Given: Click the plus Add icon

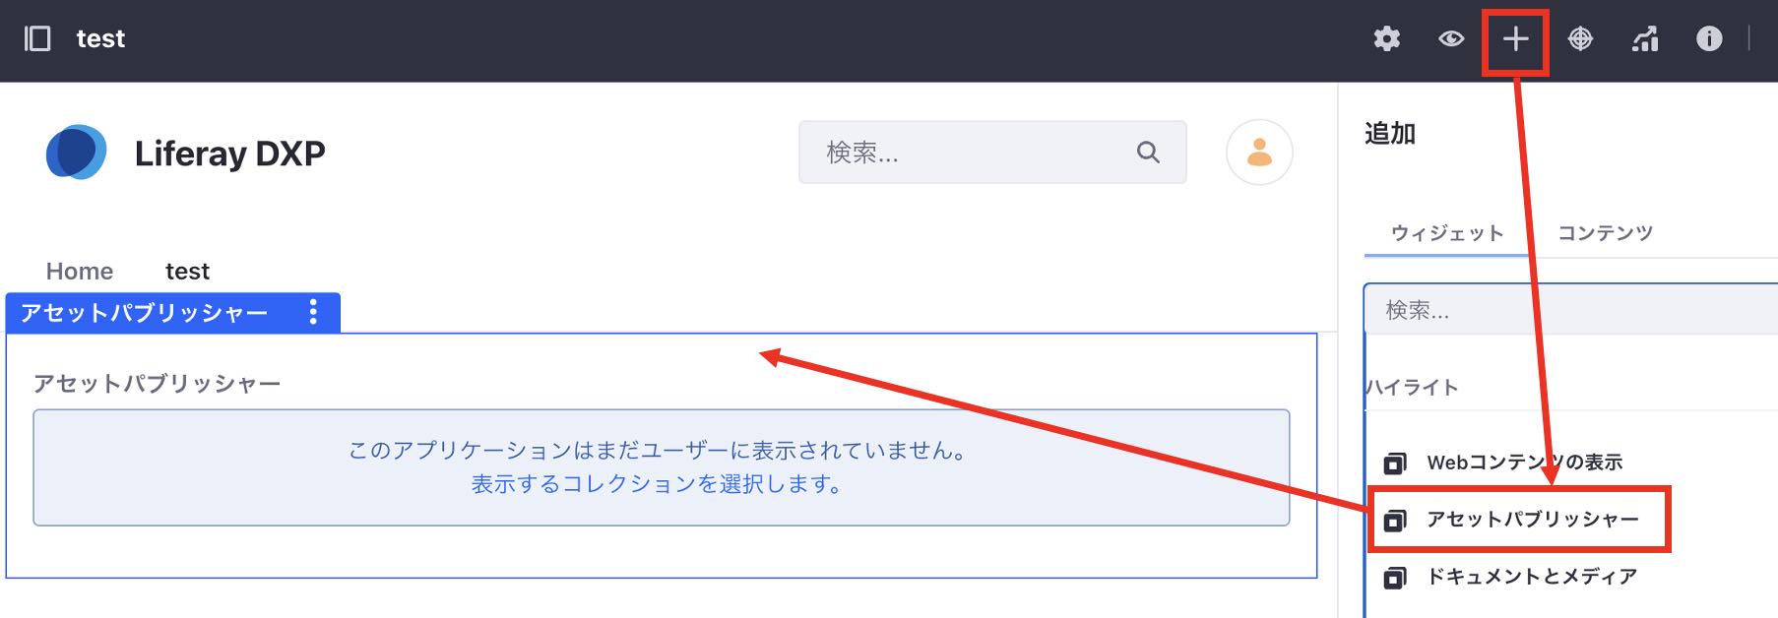Looking at the screenshot, I should (x=1515, y=39).
